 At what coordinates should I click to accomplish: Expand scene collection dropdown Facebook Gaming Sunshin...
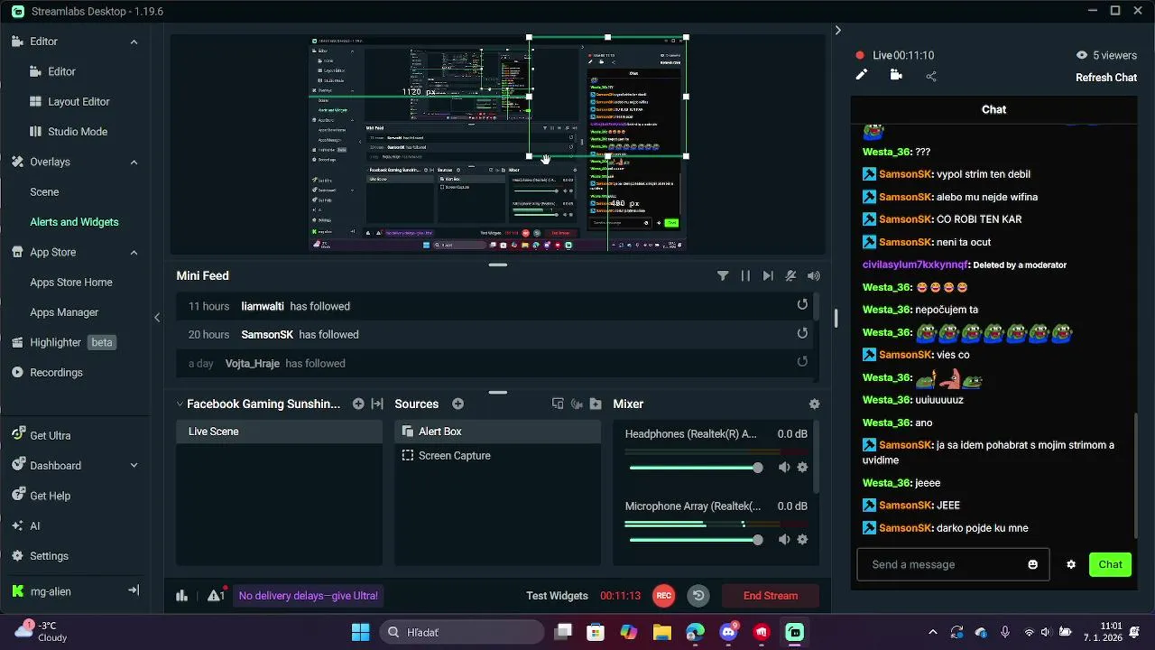click(x=258, y=404)
